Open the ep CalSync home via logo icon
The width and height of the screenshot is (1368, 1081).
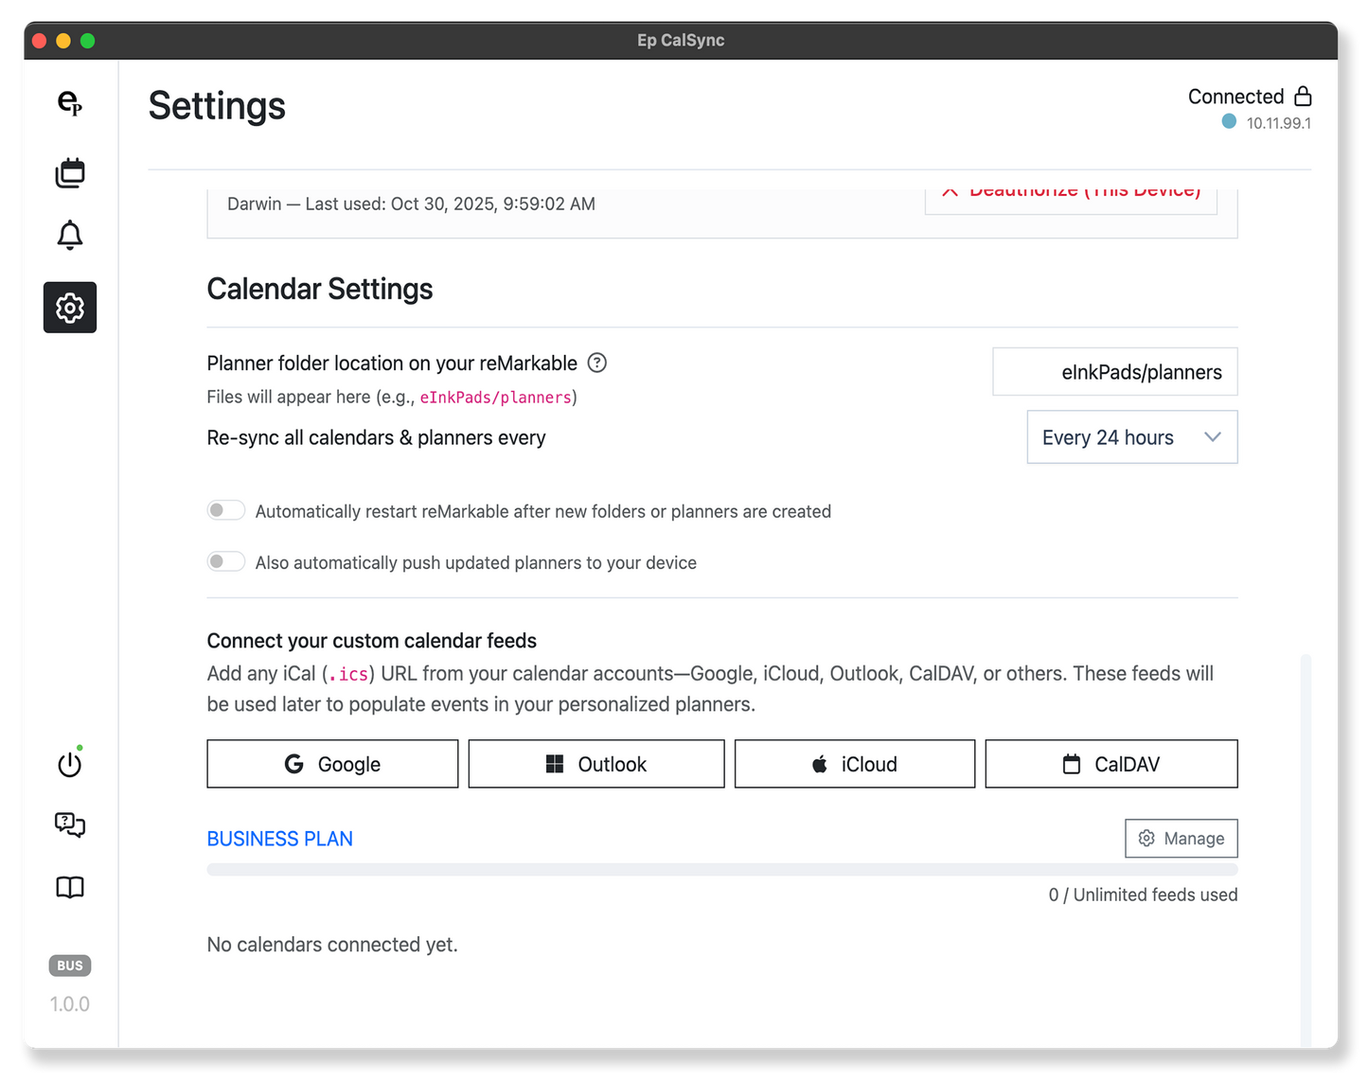pos(69,106)
